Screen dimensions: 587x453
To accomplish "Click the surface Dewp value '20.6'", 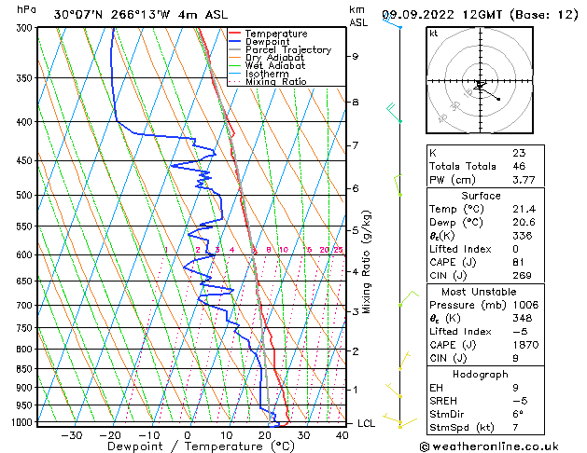I will click(x=524, y=223).
